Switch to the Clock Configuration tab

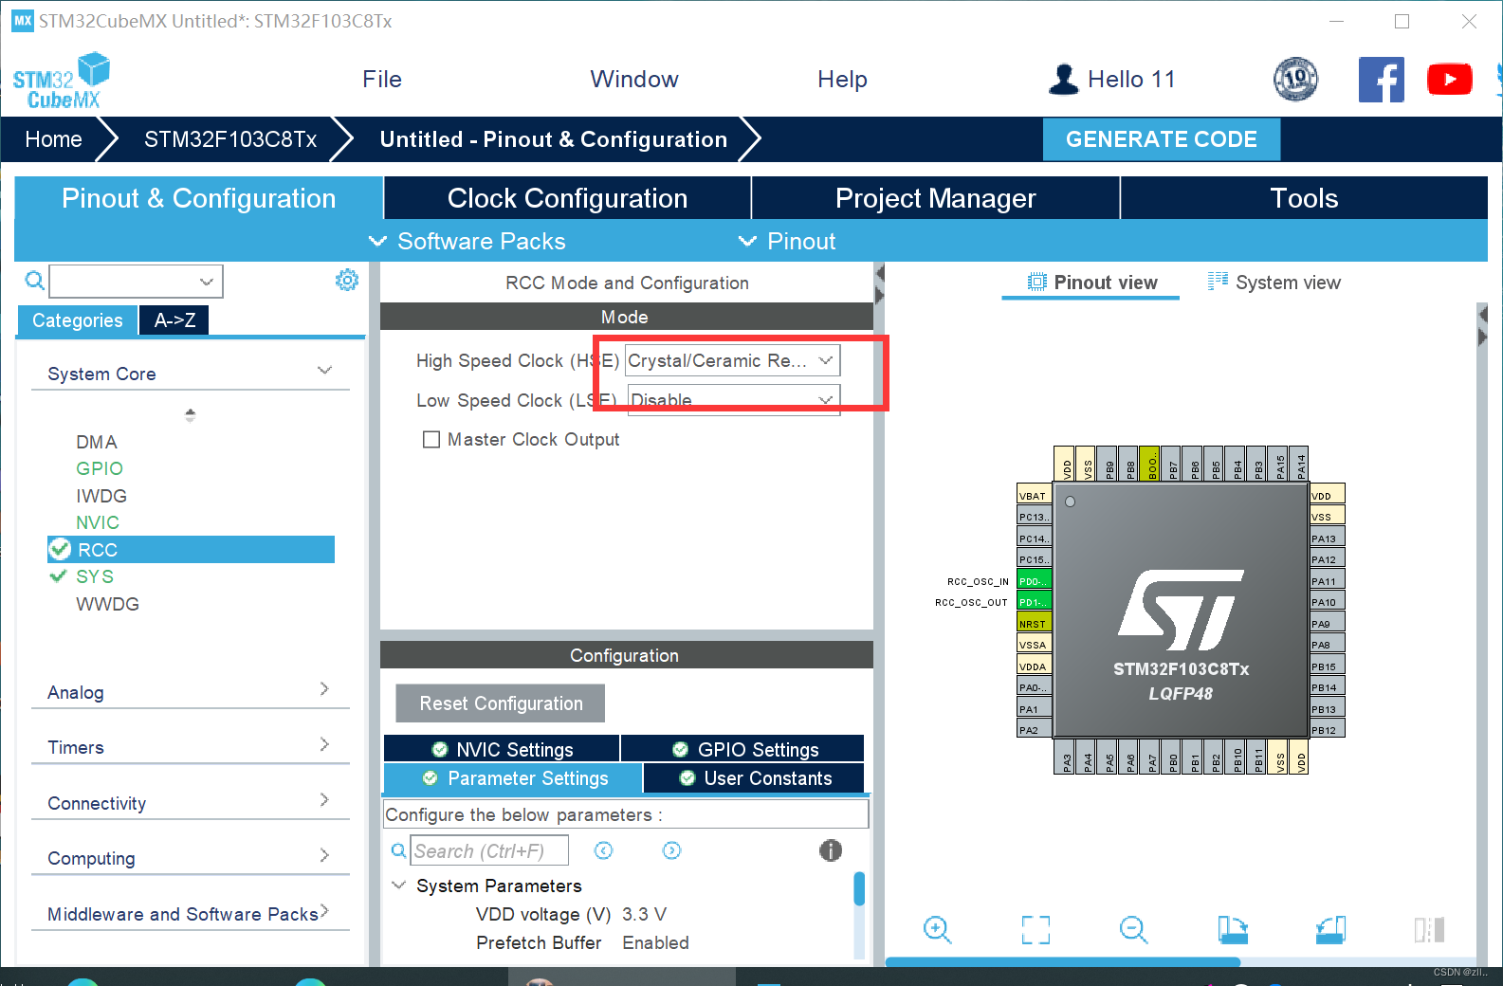(567, 198)
